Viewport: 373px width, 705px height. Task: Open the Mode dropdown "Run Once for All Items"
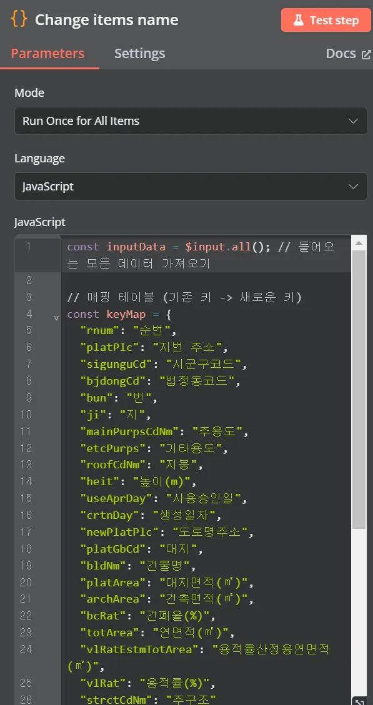(191, 121)
